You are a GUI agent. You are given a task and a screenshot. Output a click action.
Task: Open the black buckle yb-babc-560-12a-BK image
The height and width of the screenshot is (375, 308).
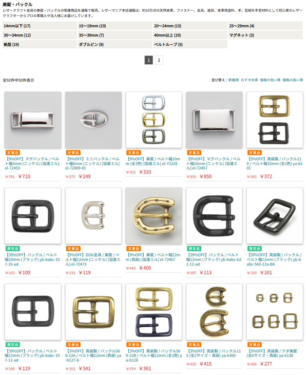tap(275, 216)
